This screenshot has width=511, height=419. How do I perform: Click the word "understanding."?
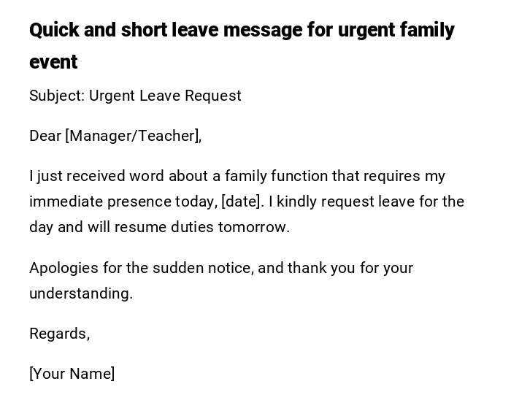point(81,293)
